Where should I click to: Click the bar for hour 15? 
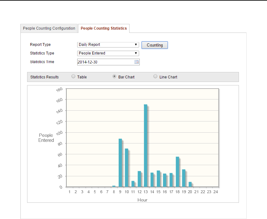point(158,179)
